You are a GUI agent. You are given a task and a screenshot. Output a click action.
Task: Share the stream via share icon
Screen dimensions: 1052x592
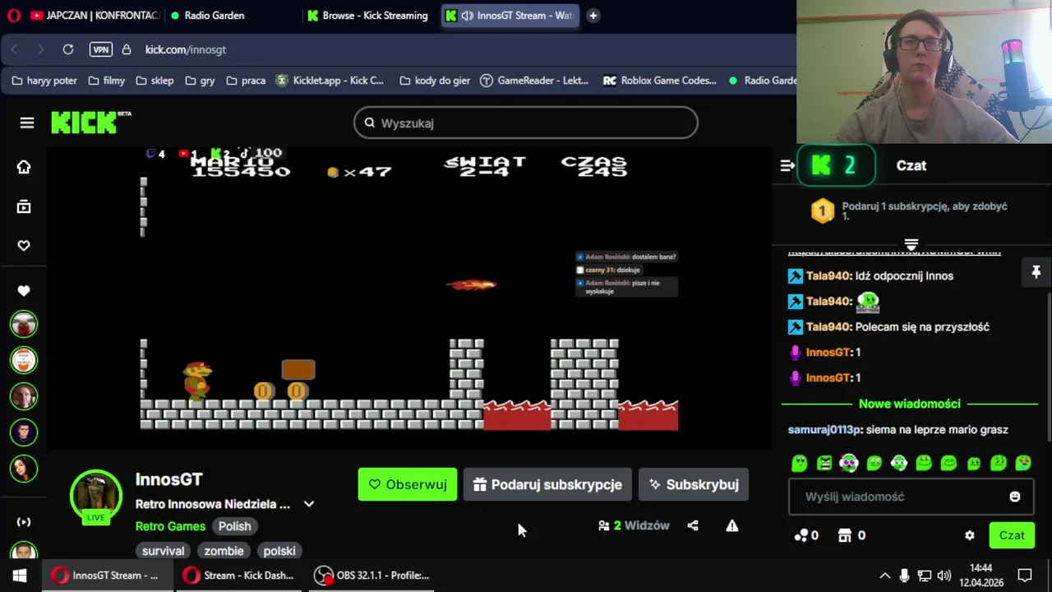[x=693, y=525]
